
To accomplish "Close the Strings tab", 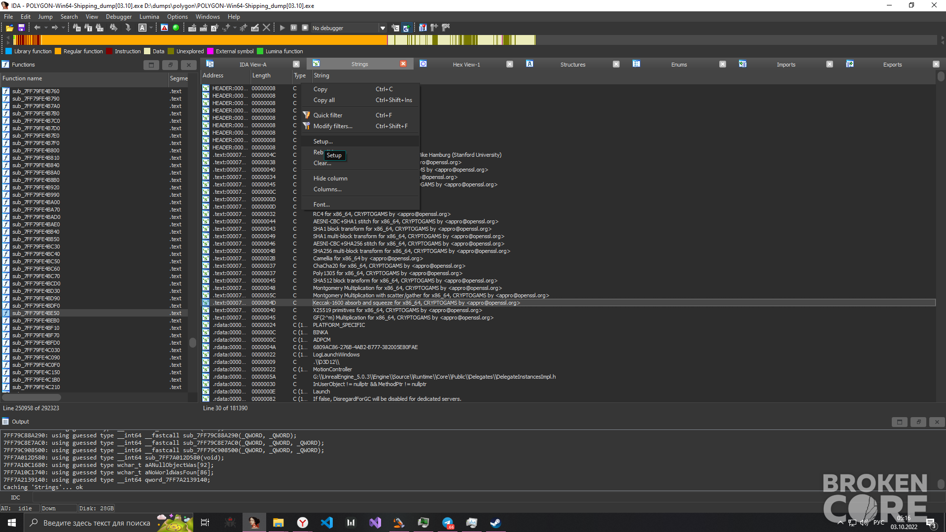I will [x=403, y=64].
